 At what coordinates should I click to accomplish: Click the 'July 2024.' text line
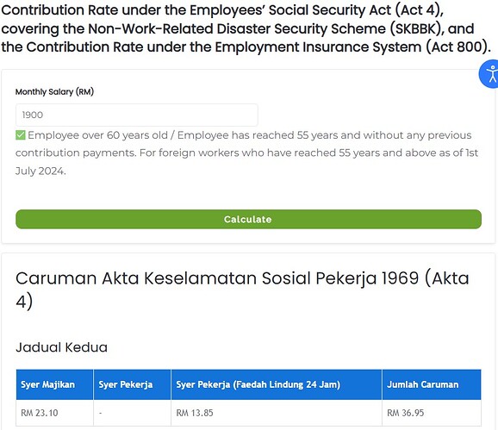(40, 171)
